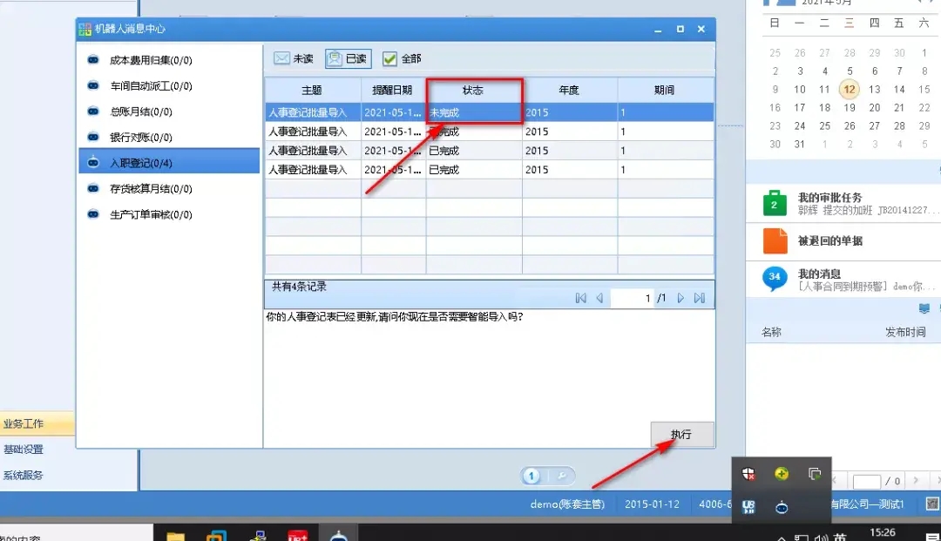Click robot icon beside 银行对账
941x541 pixels.
[93, 137]
